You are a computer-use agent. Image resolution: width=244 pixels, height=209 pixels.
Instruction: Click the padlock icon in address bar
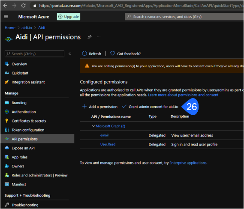35,6
